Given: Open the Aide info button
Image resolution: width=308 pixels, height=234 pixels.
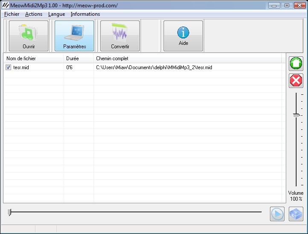Looking at the screenshot, I should [x=183, y=36].
